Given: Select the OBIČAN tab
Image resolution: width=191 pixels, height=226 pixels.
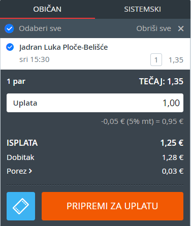Looking at the screenshot, I should coord(47,9).
